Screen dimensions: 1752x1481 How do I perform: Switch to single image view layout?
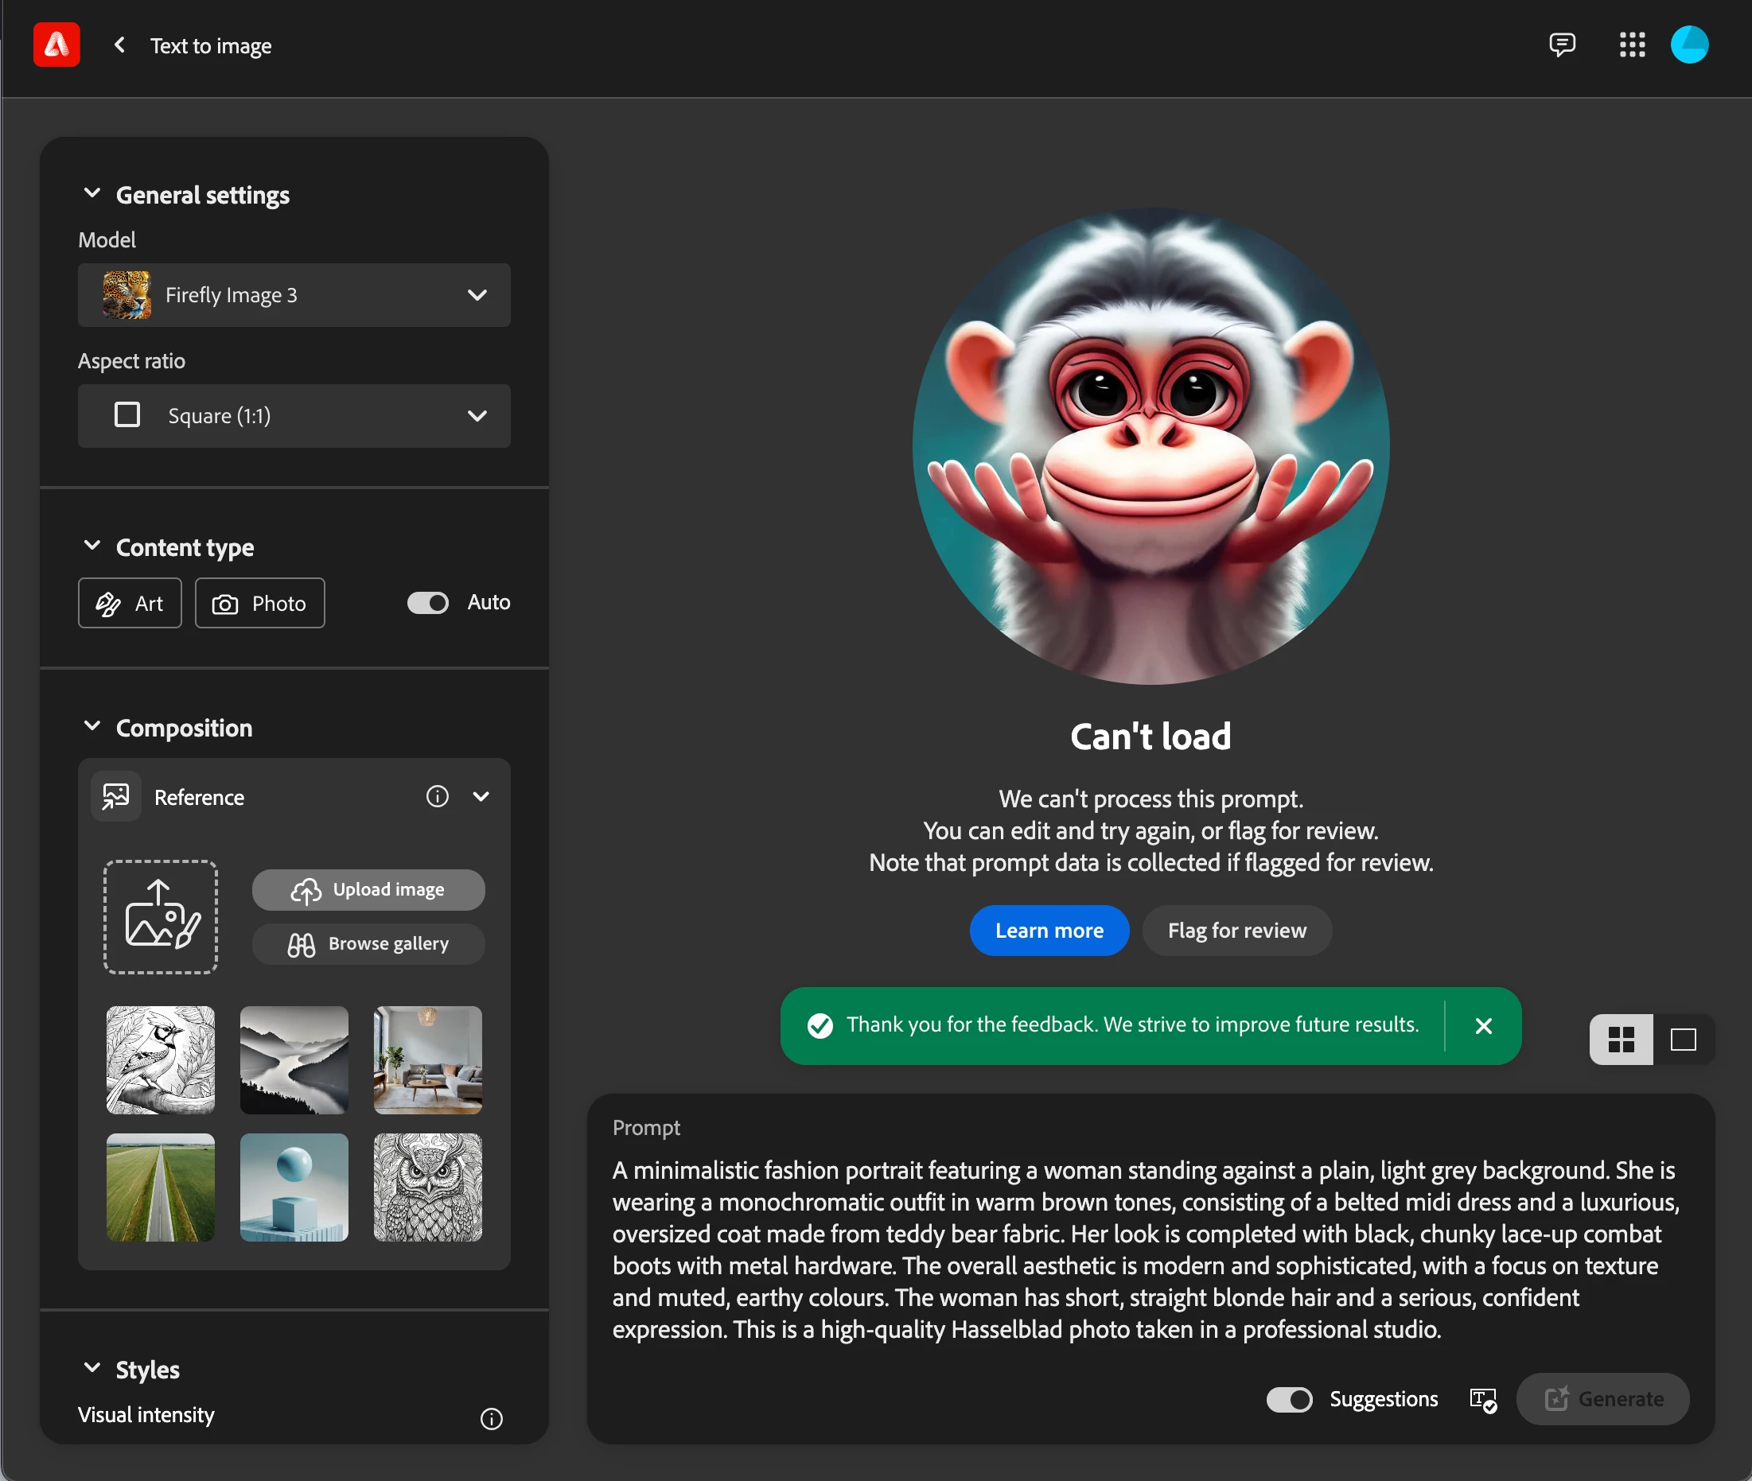[1683, 1040]
